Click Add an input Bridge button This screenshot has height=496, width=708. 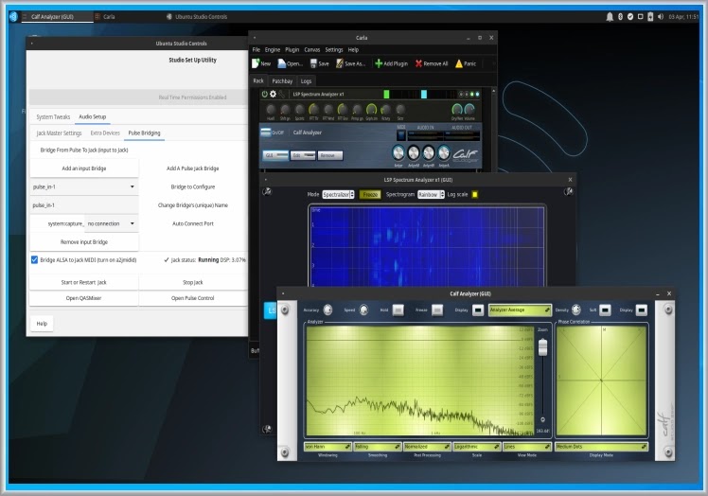point(84,168)
